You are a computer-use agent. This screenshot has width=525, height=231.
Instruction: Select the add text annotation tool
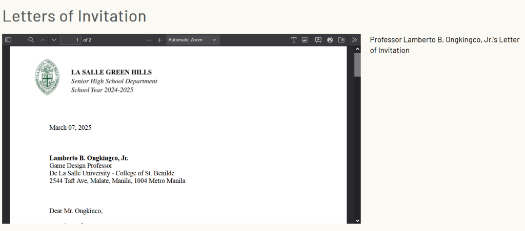(x=294, y=40)
